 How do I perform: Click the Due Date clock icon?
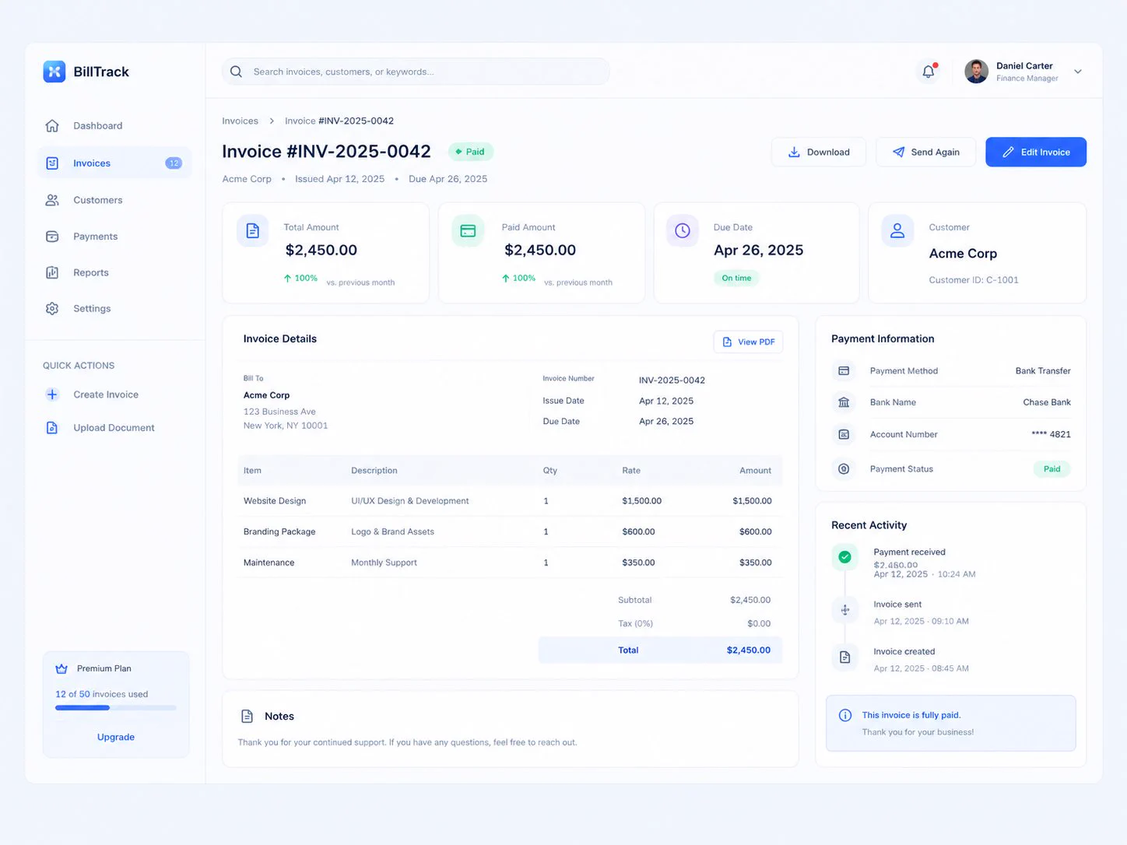[683, 231]
